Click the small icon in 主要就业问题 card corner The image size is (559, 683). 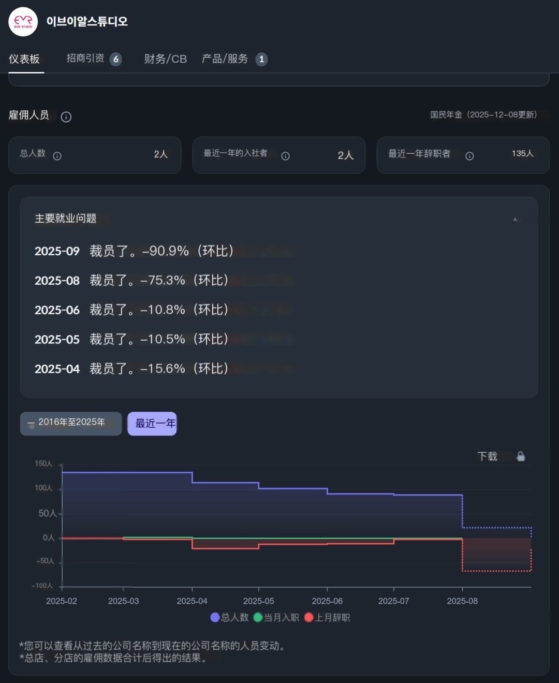point(515,220)
